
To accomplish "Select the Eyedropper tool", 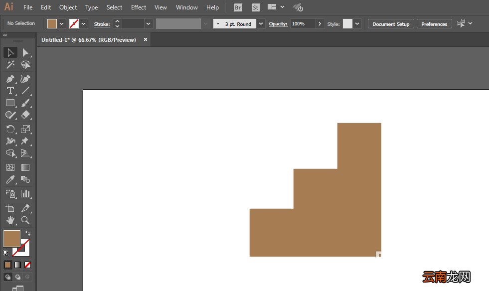I will click(10, 180).
